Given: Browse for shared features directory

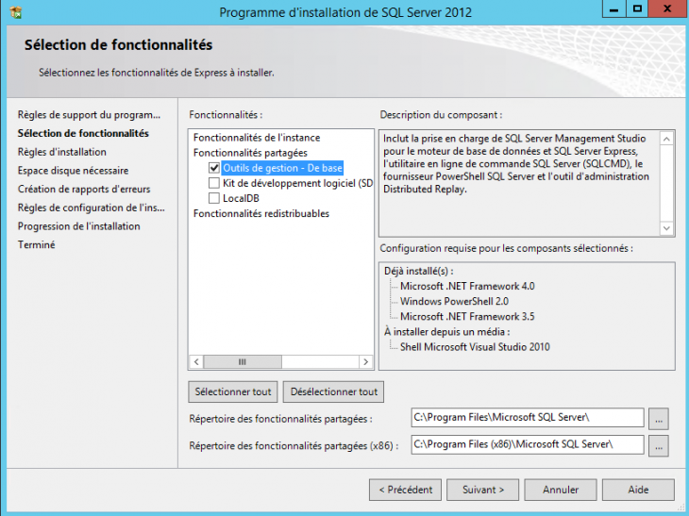Looking at the screenshot, I should [658, 419].
